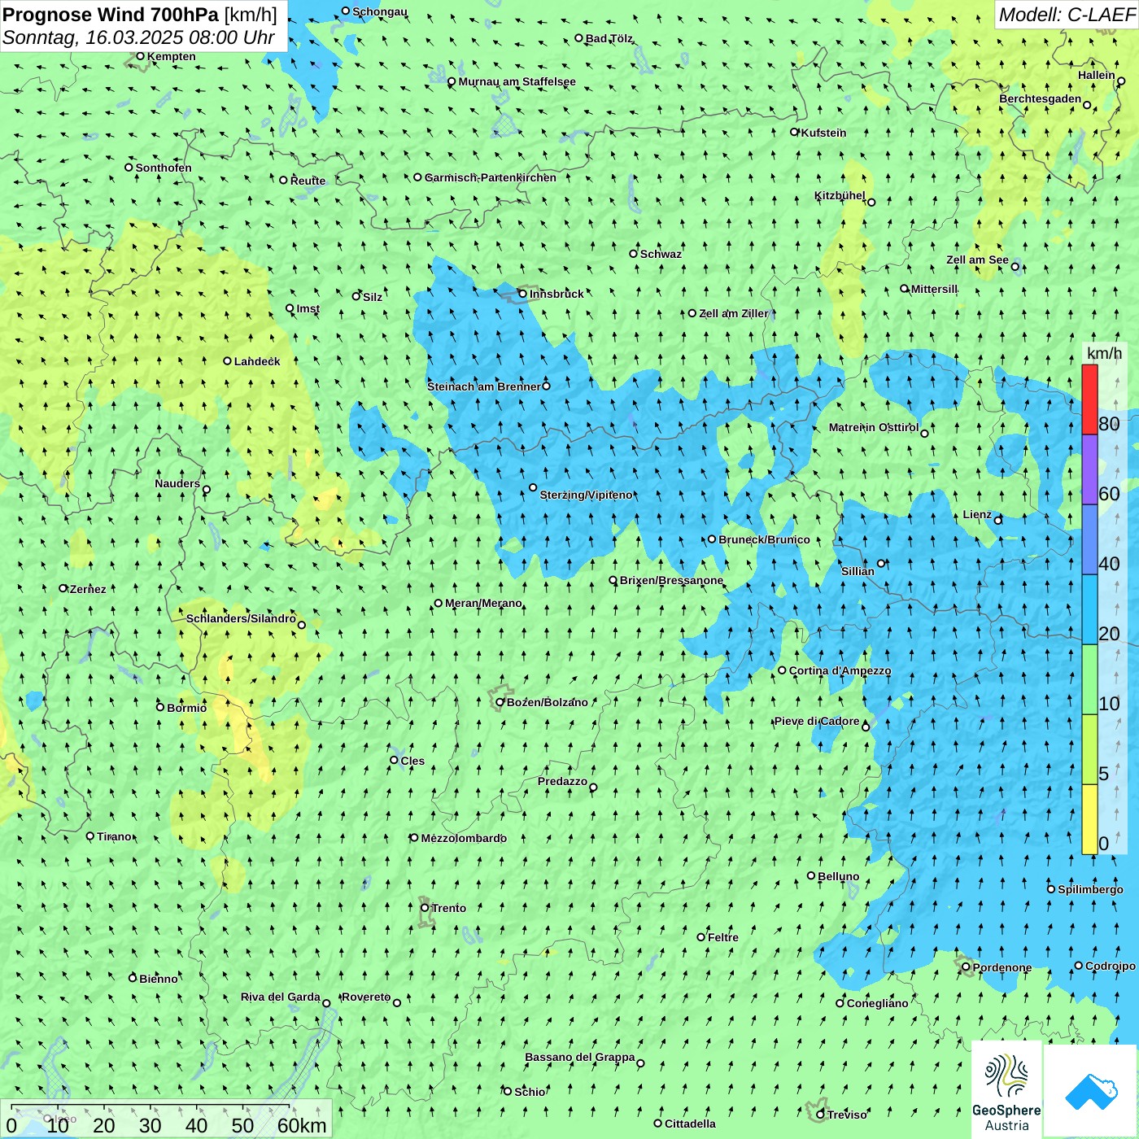Click the Trento city marker
This screenshot has height=1139, width=1139.
click(425, 908)
